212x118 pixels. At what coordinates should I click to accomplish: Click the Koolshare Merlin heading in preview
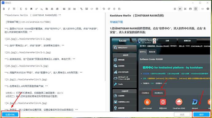point(137,16)
